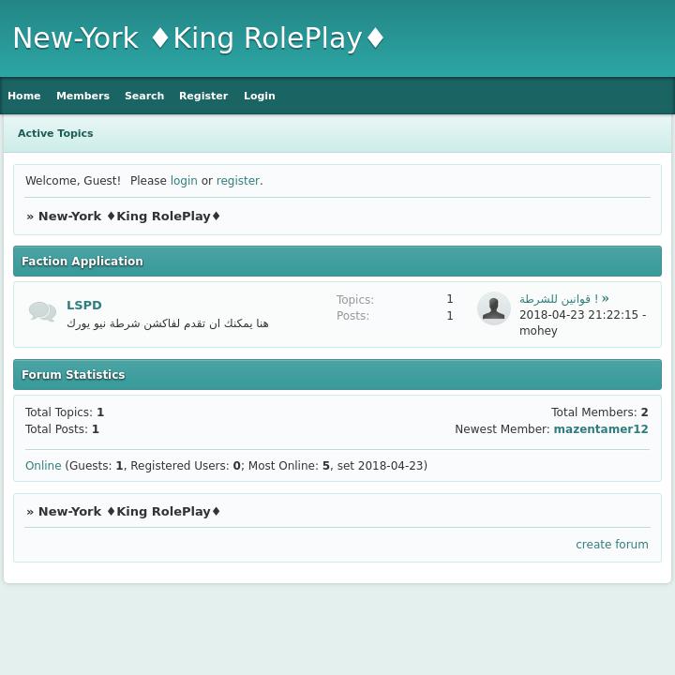
Task: Open the Faction Application category header
Action: 82,262
